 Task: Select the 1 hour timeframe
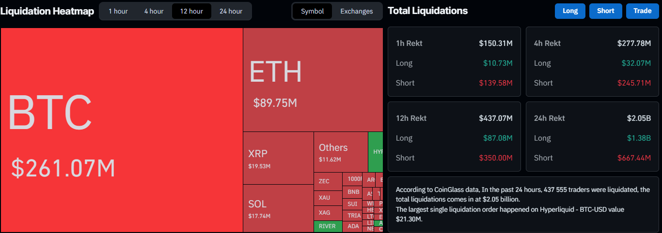pyautogui.click(x=118, y=11)
